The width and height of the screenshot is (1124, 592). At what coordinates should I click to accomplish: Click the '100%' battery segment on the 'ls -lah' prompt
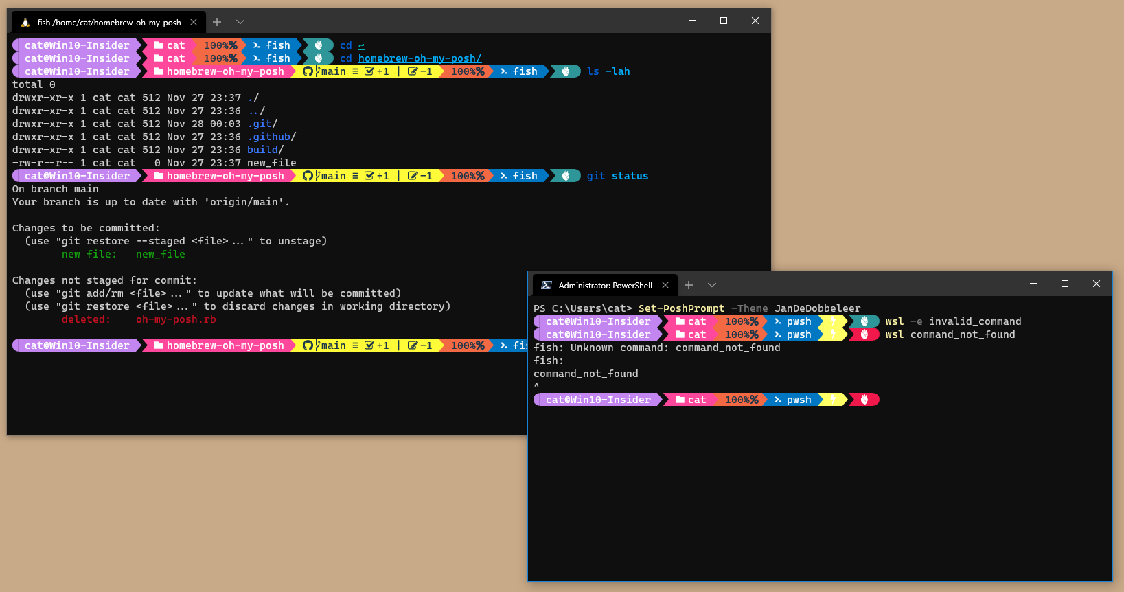(466, 71)
